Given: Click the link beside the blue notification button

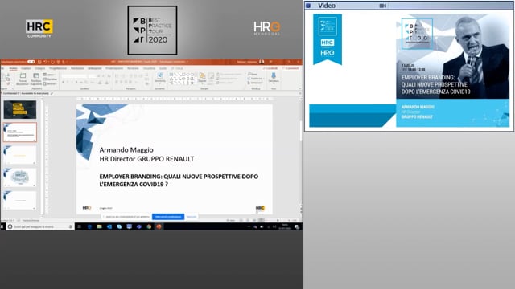Looking at the screenshot, I should pos(192,217).
